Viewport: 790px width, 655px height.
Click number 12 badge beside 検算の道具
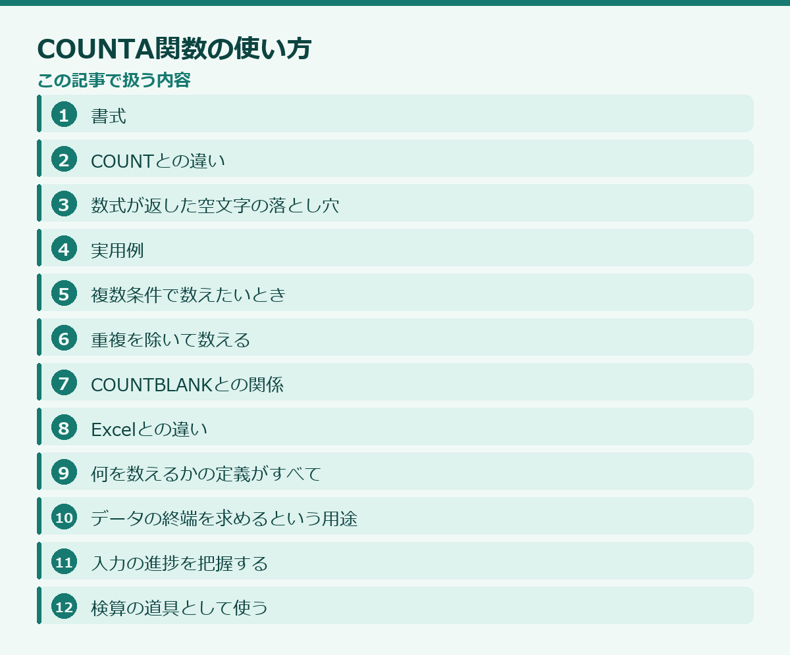(x=64, y=606)
